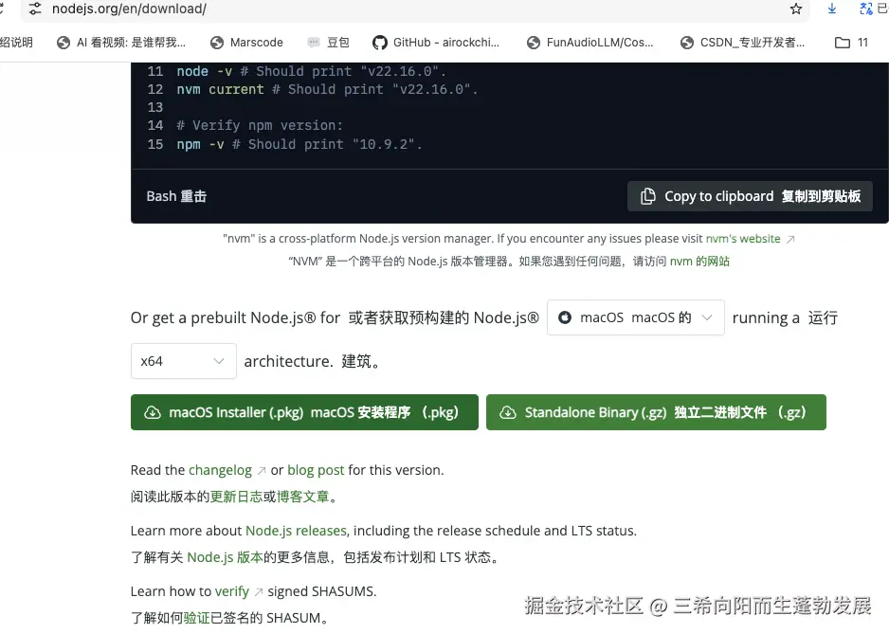Image resolution: width=889 pixels, height=634 pixels.
Task: Visit nvm's website link
Action: (743, 239)
